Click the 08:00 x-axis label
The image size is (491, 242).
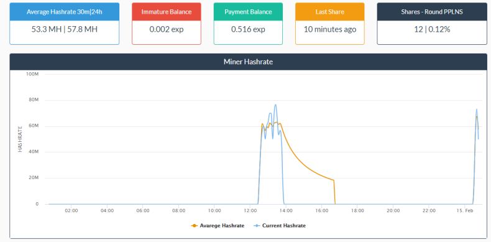178,211
